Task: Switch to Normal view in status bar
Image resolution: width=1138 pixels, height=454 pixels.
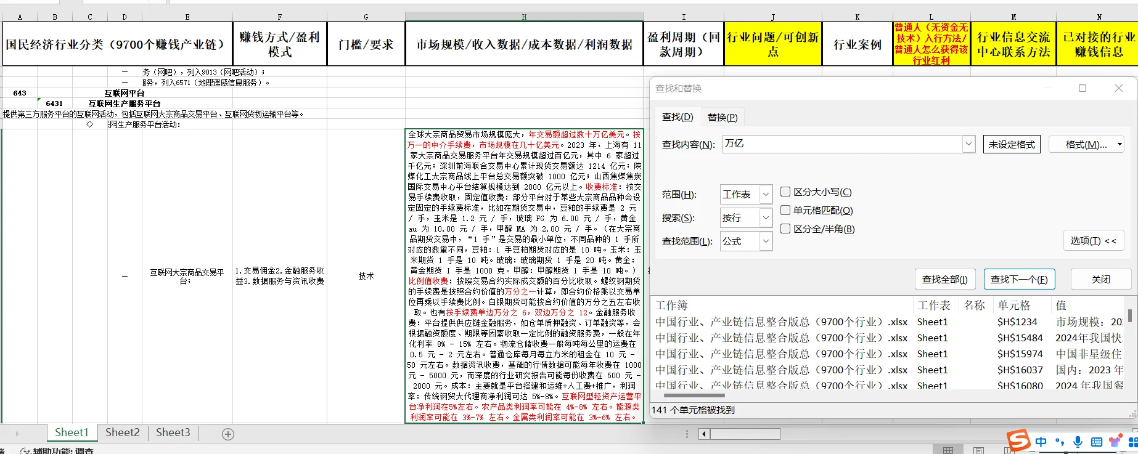Action: tap(948, 450)
